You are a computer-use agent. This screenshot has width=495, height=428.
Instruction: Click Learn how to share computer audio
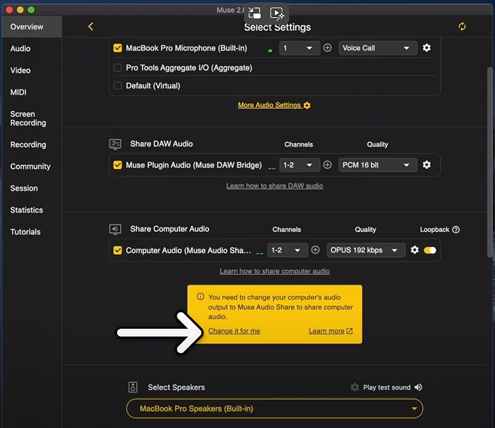[274, 271]
